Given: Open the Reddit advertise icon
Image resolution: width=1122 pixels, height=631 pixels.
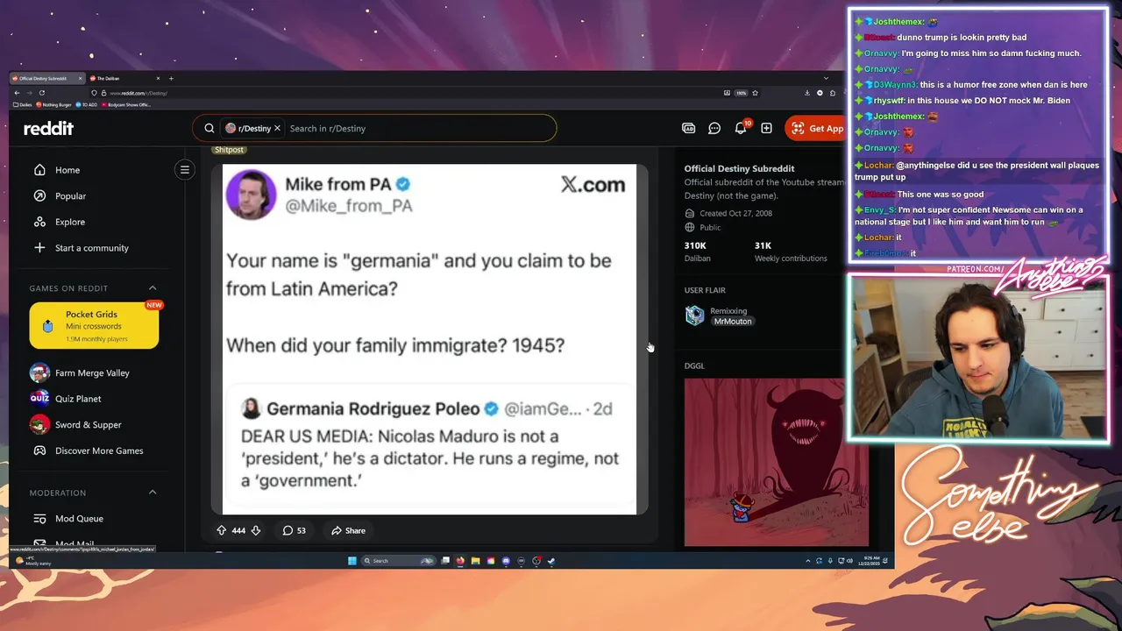Looking at the screenshot, I should (689, 128).
